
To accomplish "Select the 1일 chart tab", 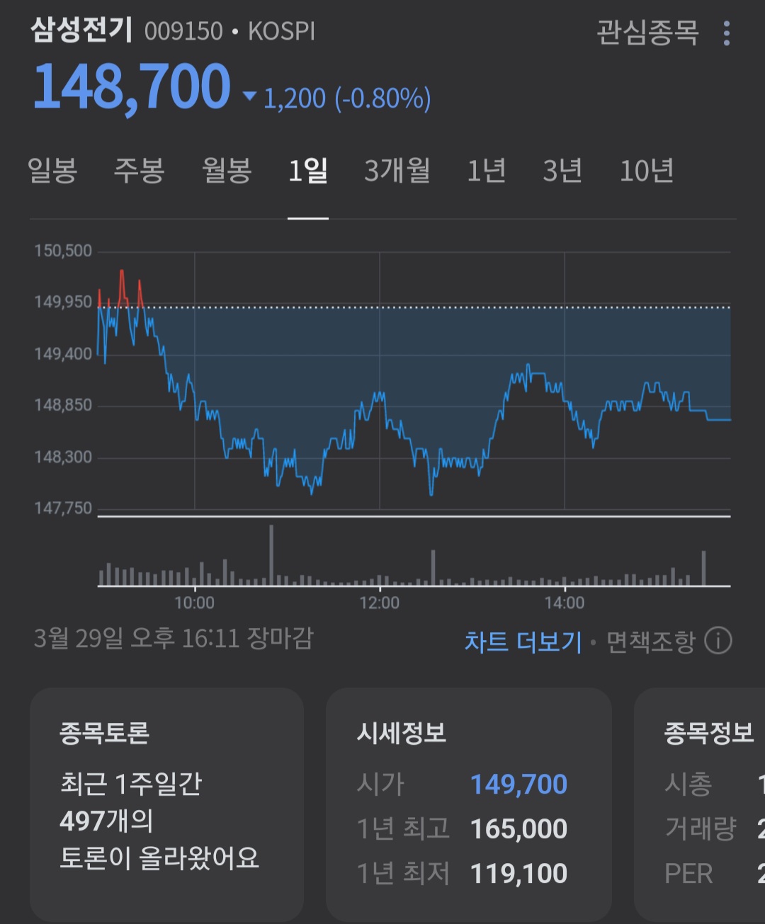I will pos(308,171).
